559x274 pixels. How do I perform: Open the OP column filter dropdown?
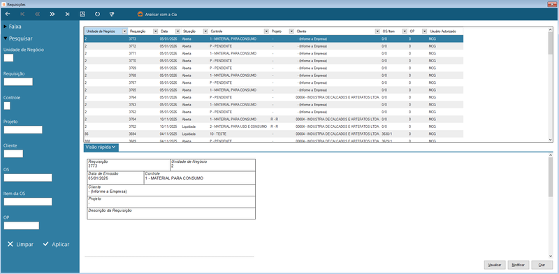point(425,31)
